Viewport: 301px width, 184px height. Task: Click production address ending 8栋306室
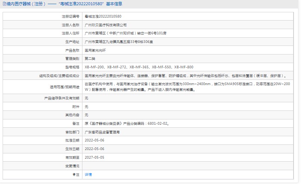119,42
